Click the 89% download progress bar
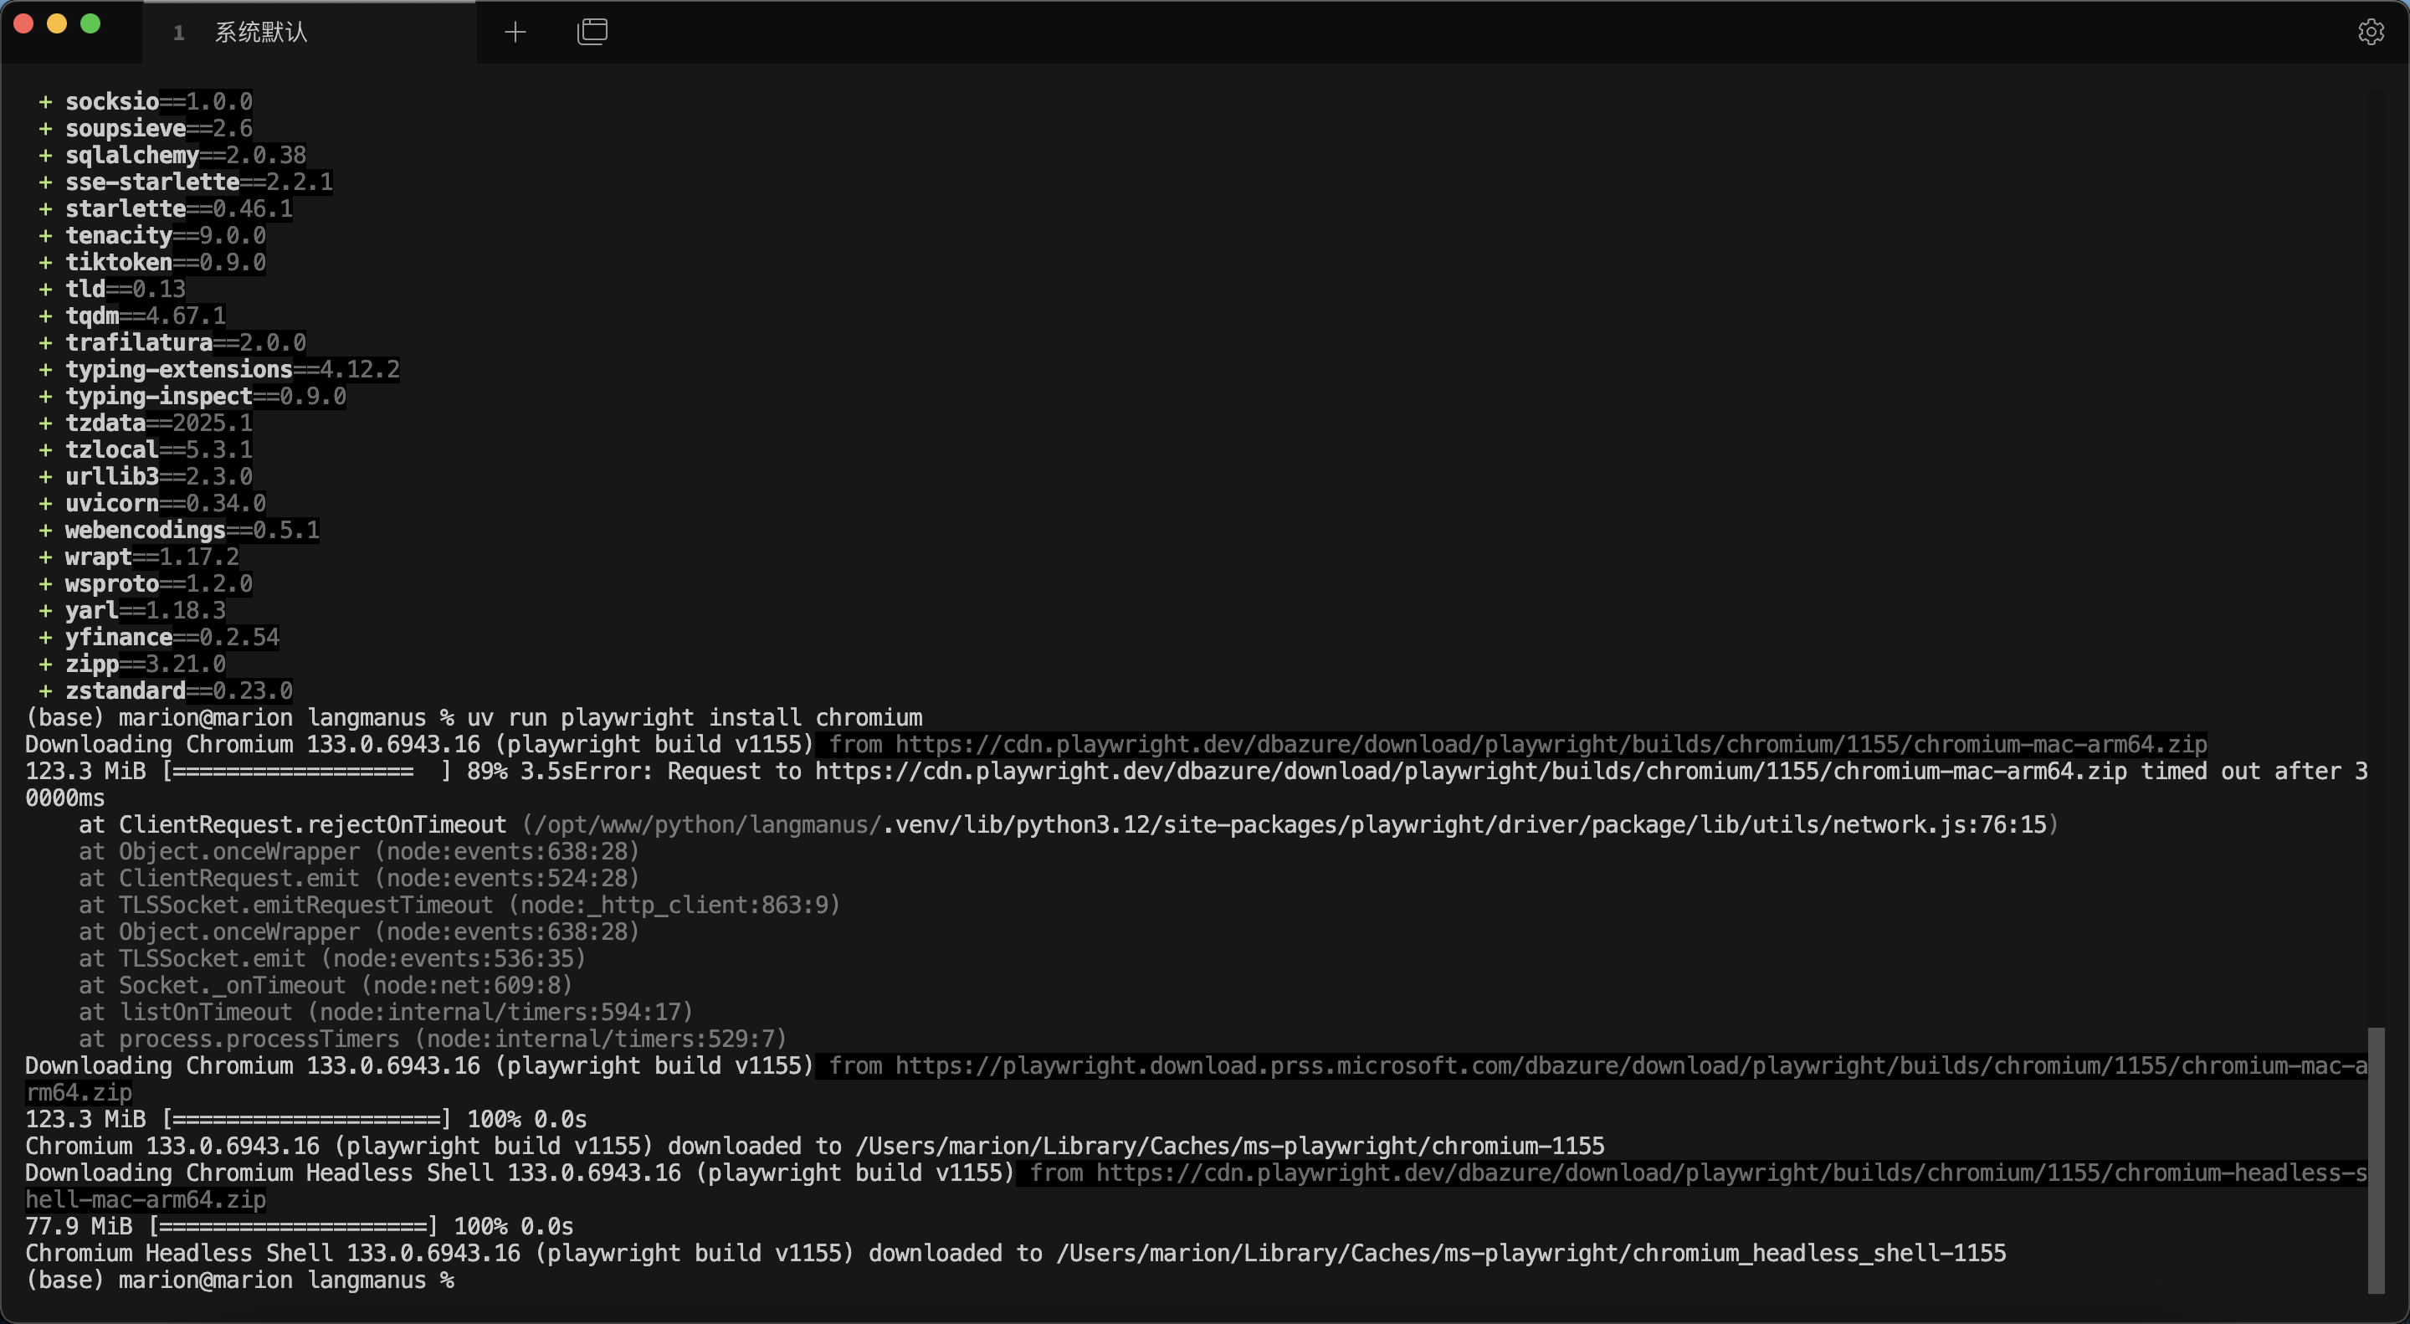The image size is (2410, 1324). tap(307, 772)
